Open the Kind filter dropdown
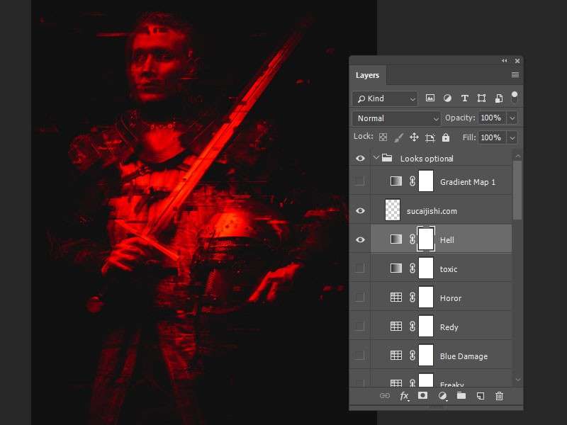This screenshot has width=567, height=425. click(x=385, y=98)
